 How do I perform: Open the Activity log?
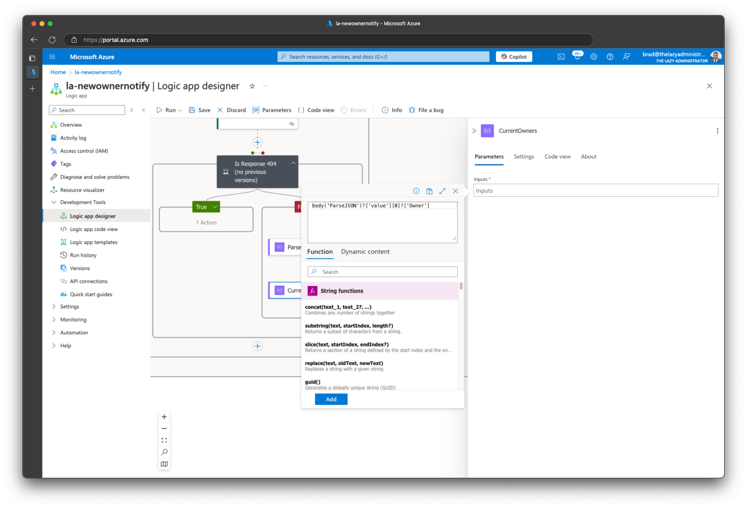tap(73, 138)
